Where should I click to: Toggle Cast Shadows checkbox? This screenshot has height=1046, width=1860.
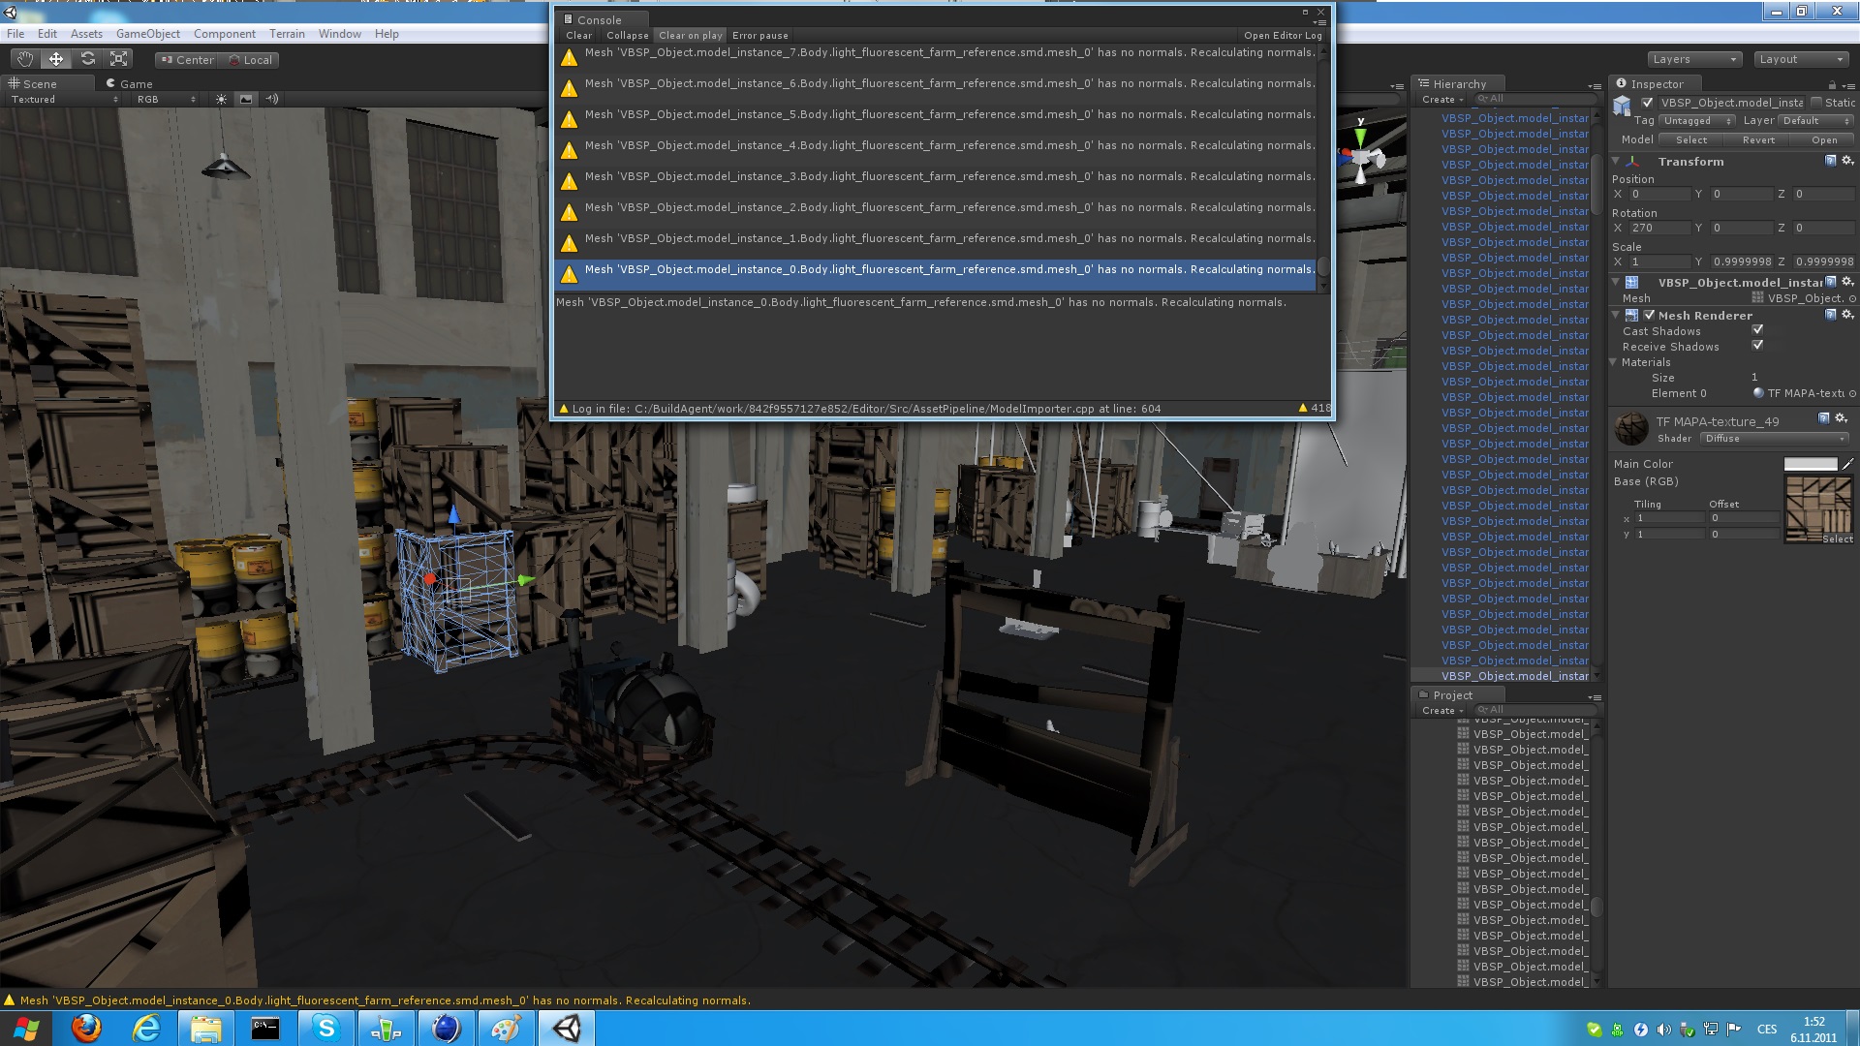tap(1757, 330)
